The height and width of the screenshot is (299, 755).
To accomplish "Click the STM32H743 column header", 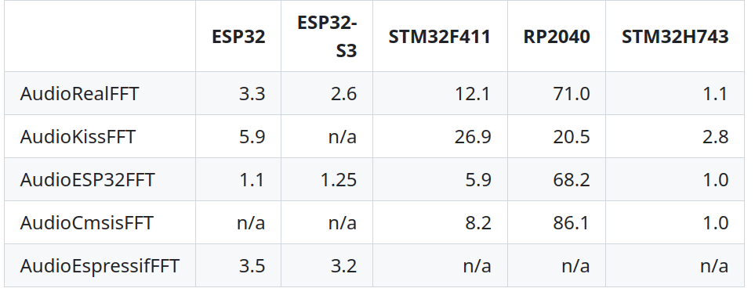I will 675,37.
